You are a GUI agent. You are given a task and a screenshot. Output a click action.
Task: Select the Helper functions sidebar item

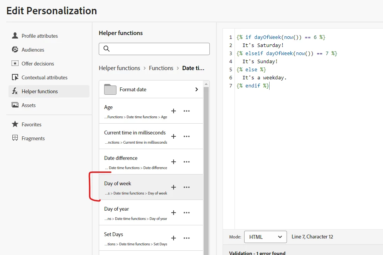tap(49, 91)
